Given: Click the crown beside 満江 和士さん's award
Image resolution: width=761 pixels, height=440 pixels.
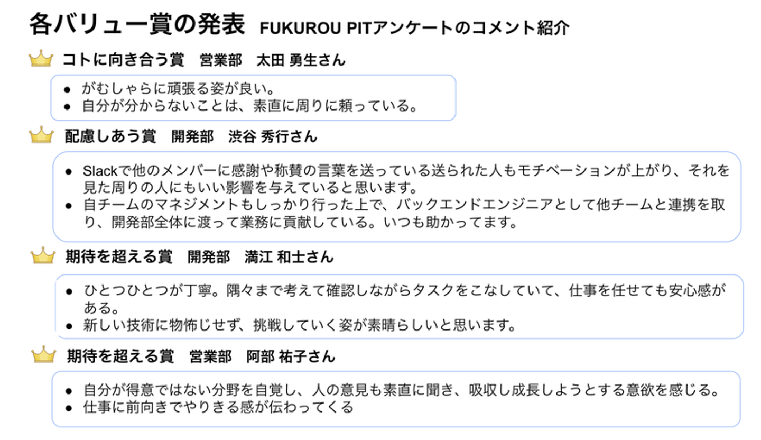Looking at the screenshot, I should click(43, 256).
